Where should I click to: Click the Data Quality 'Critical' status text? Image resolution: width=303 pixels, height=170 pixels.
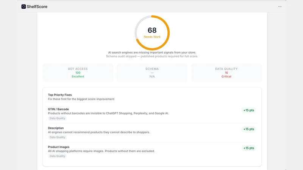coord(226,77)
